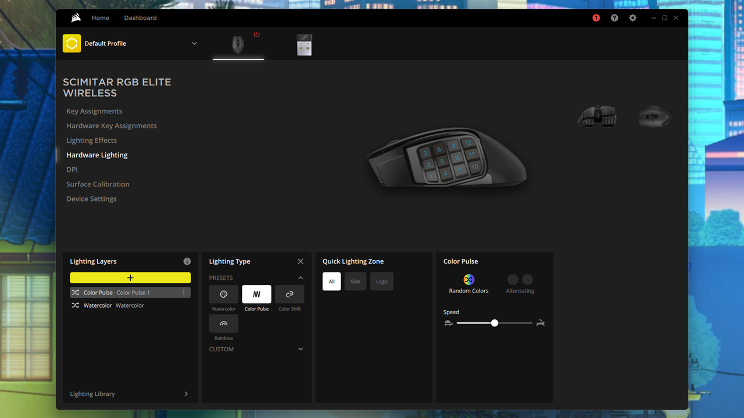The image size is (744, 418).
Task: Add a new lighting layer
Action: (x=130, y=278)
